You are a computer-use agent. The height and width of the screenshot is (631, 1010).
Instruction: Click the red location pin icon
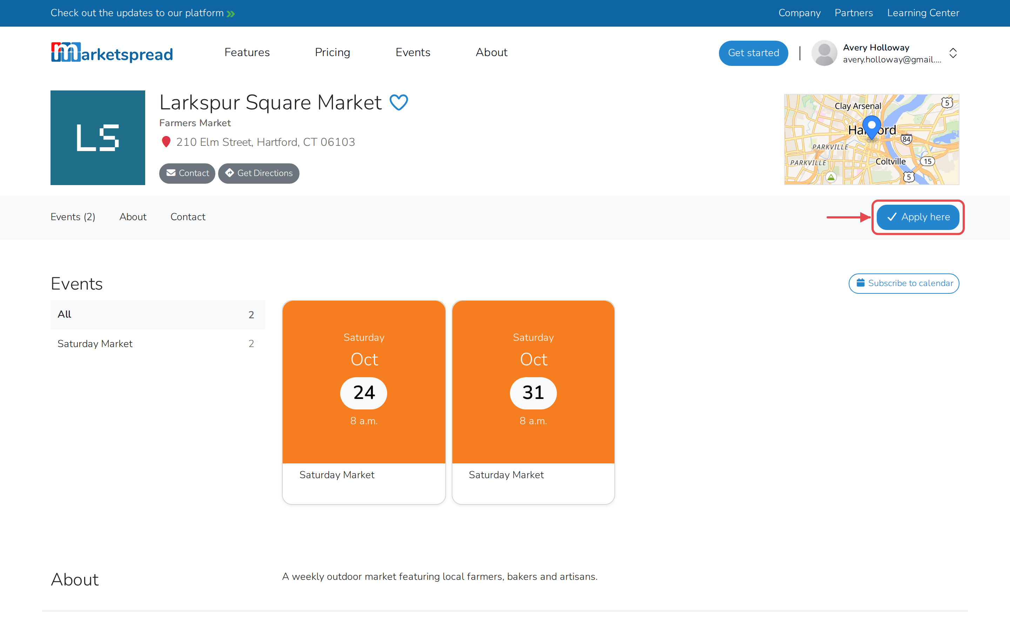tap(166, 142)
